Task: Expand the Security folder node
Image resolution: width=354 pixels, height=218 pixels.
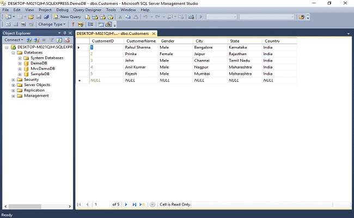Action: click(x=13, y=80)
